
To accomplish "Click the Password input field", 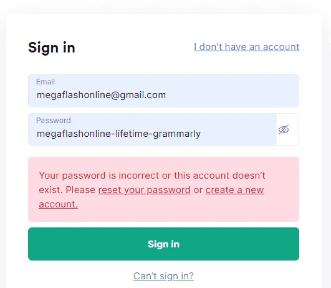I will coord(152,129).
